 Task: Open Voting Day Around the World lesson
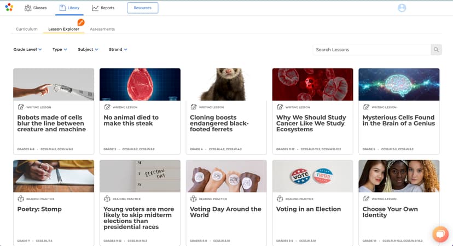pyautogui.click(x=225, y=212)
